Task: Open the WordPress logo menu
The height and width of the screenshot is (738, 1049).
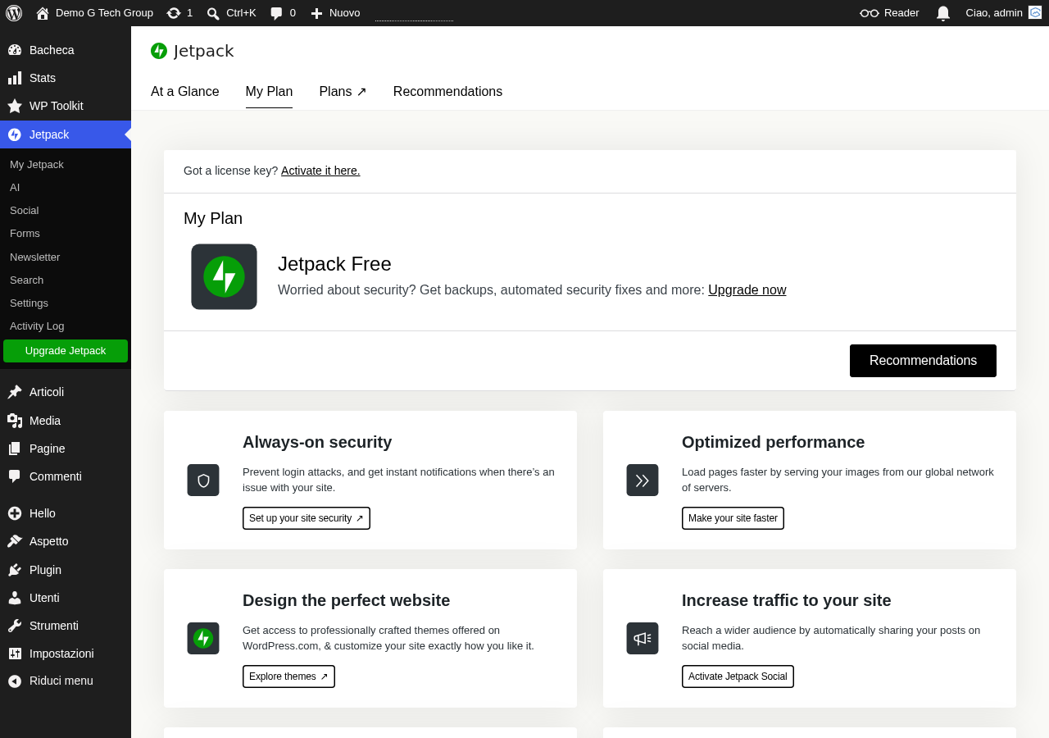Action: [14, 13]
